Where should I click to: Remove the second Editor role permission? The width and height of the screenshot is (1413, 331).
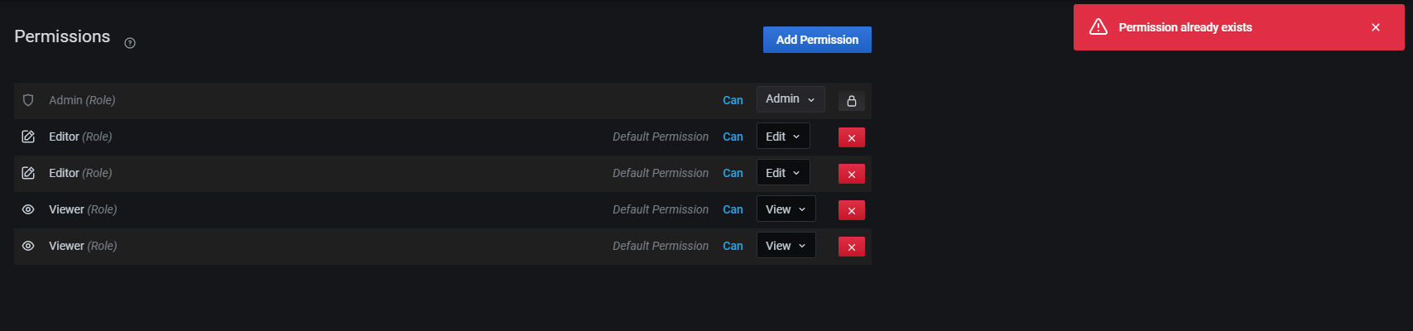[x=851, y=174]
